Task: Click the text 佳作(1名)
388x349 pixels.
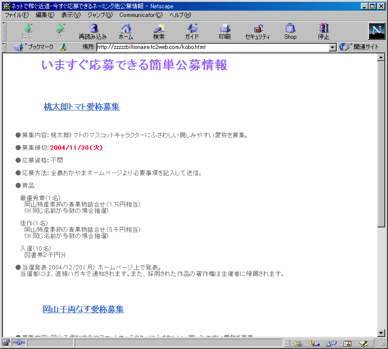Action: tap(34, 223)
